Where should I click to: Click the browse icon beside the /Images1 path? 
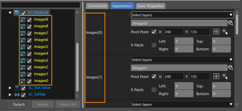[x=231, y=68]
